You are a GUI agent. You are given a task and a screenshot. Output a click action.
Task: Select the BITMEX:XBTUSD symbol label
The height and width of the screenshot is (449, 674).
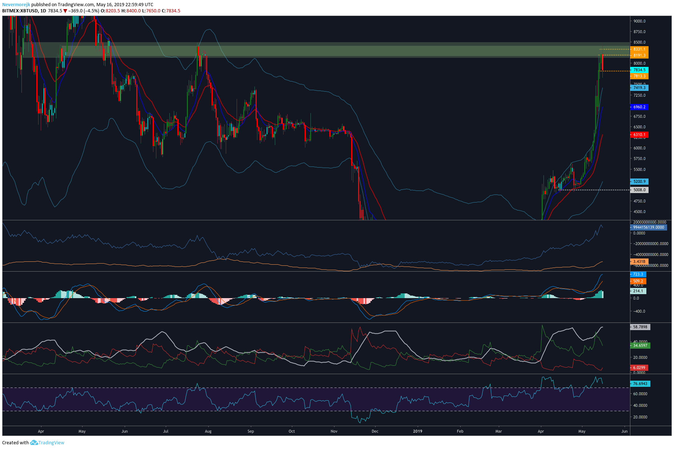20,11
